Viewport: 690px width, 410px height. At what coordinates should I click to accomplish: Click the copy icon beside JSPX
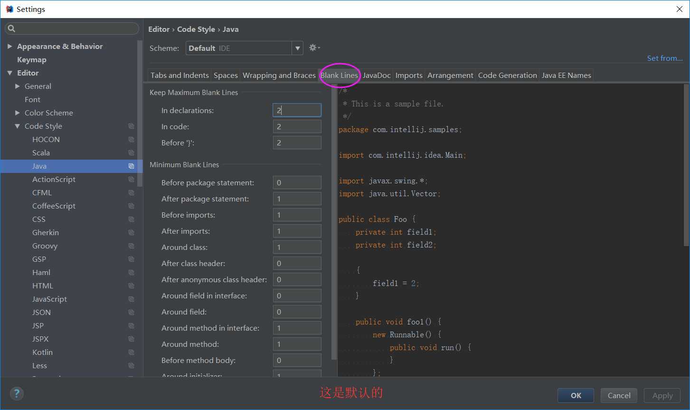tap(132, 339)
